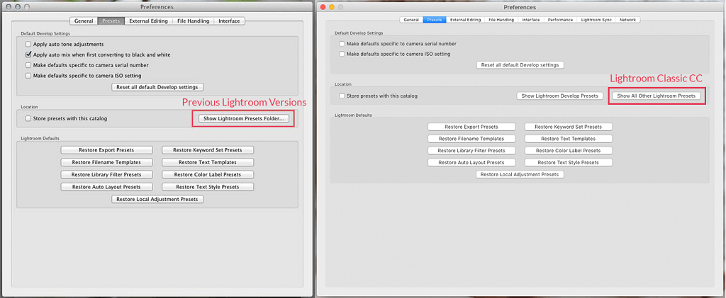Restore Export Presets in left window
Image resolution: width=726 pixels, height=298 pixels.
106,150
